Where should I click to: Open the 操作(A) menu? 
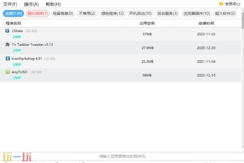click(31, 4)
